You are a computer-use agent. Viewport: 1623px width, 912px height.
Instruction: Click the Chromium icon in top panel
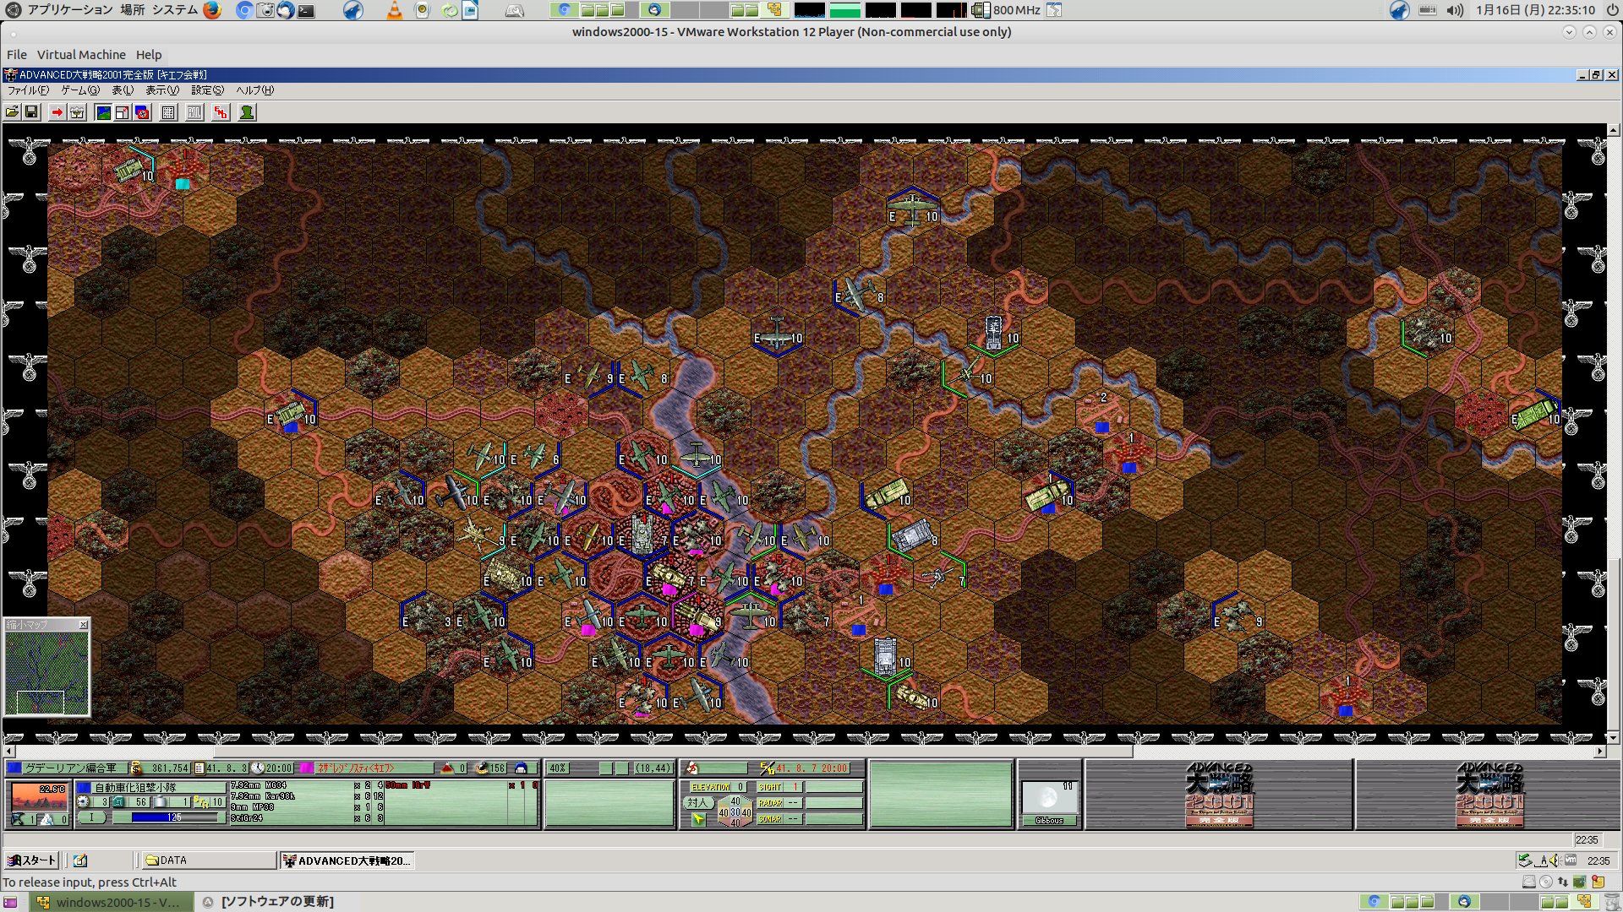coord(244,10)
